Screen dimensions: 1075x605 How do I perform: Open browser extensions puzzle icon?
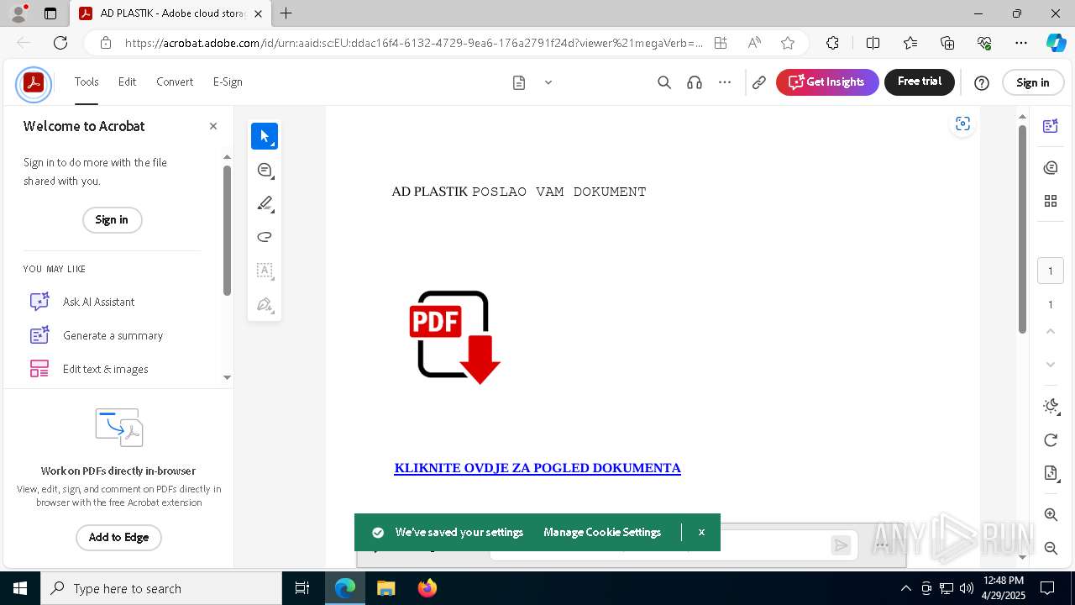832,43
